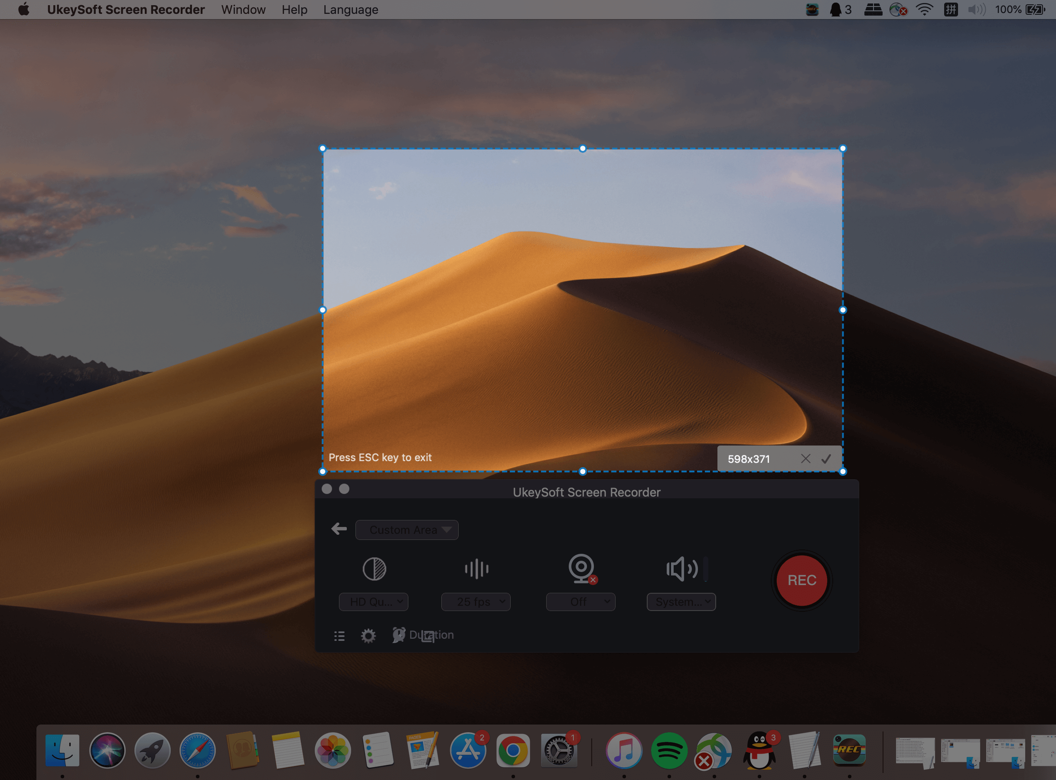
Task: Open the HD Quality dropdown
Action: (374, 601)
